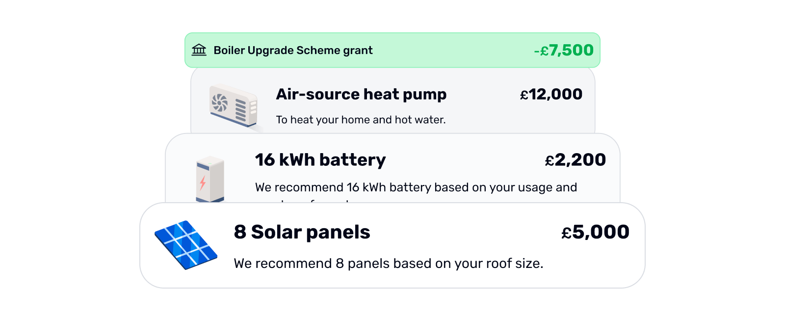785x318 pixels.
Task: Click the 'To heat your home' description
Action: click(x=361, y=120)
